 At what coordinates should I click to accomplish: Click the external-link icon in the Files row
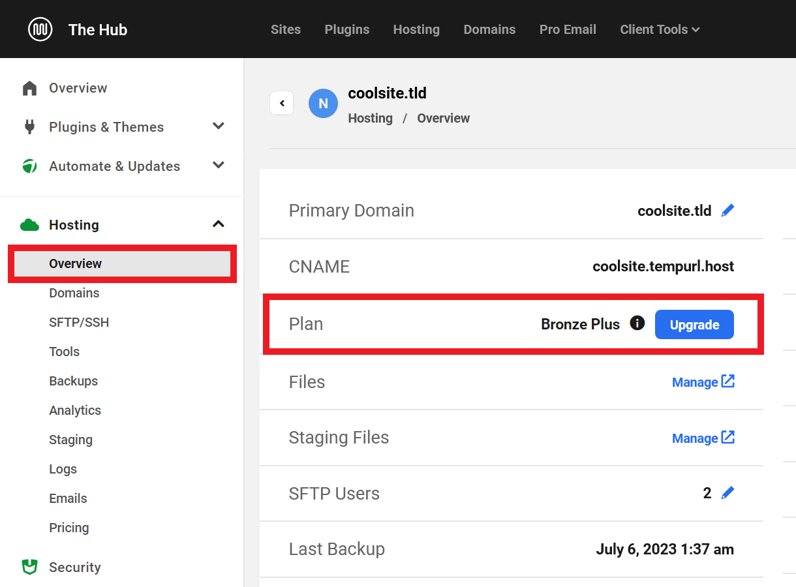[x=728, y=382]
